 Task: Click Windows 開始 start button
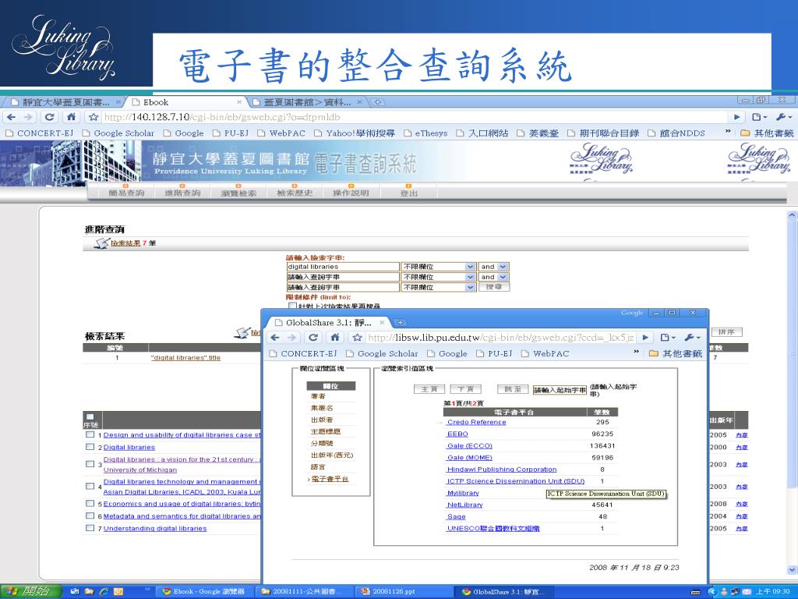click(31, 591)
